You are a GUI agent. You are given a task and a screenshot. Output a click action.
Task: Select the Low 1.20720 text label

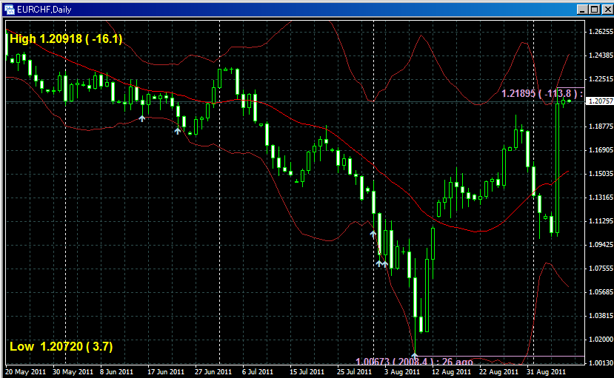pos(61,346)
